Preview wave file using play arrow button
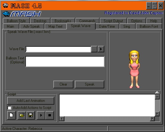Image resolution: width=165 pixels, height=132 pixels. pyautogui.click(x=101, y=49)
